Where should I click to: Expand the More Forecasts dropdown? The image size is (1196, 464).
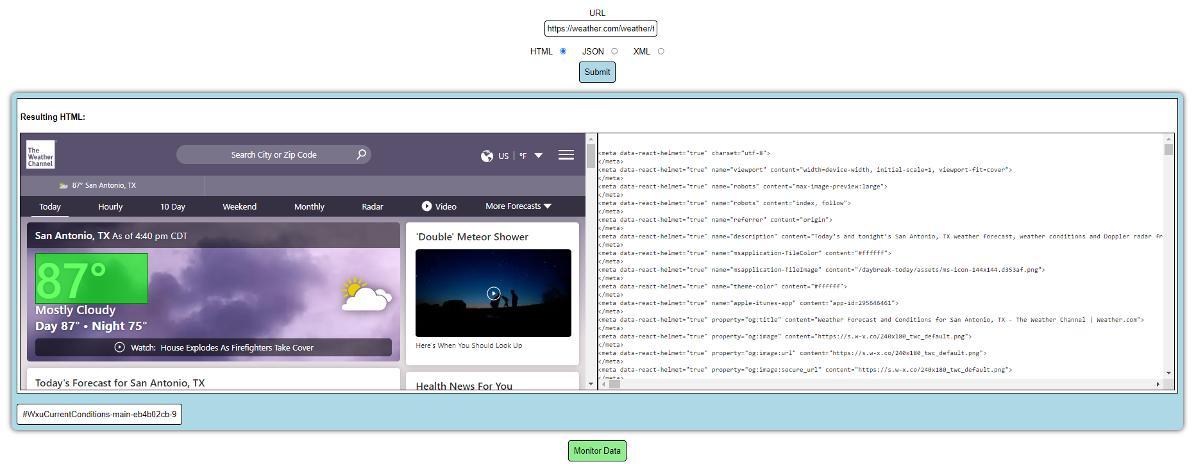click(518, 206)
